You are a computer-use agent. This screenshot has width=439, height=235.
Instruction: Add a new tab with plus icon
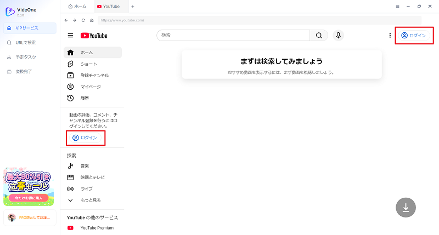click(x=133, y=7)
